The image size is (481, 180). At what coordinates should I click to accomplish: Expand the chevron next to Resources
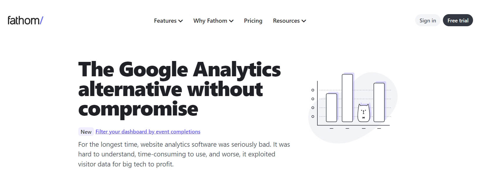[304, 21]
